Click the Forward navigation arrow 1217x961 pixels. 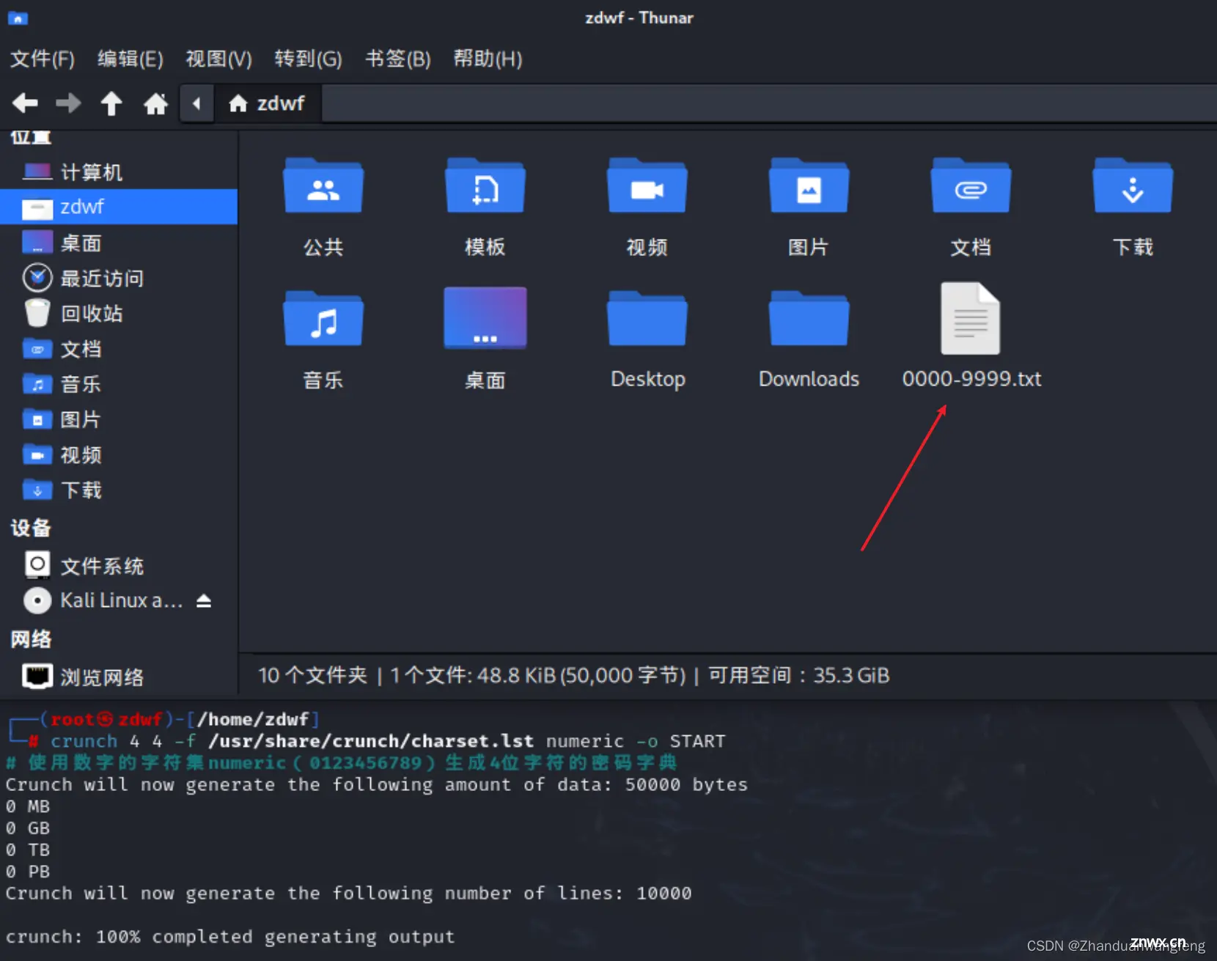click(x=68, y=103)
